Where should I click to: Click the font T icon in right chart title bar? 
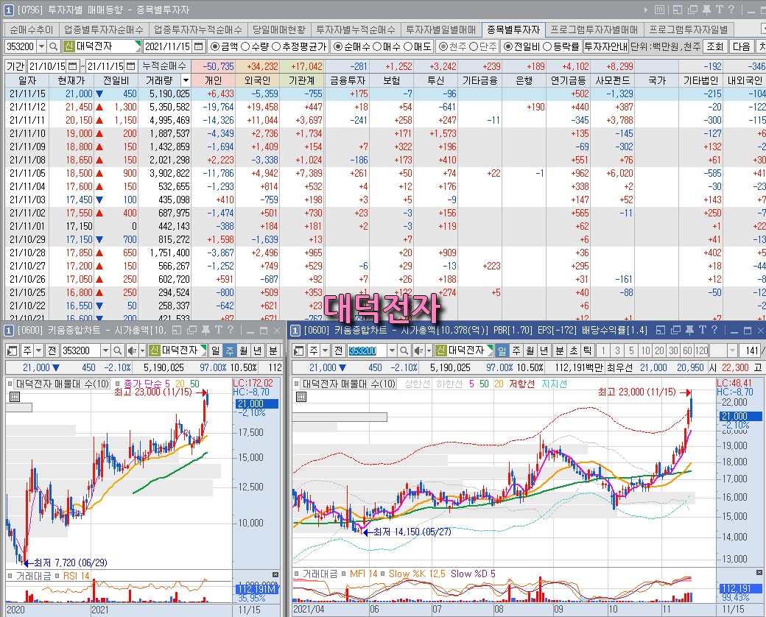[x=703, y=331]
